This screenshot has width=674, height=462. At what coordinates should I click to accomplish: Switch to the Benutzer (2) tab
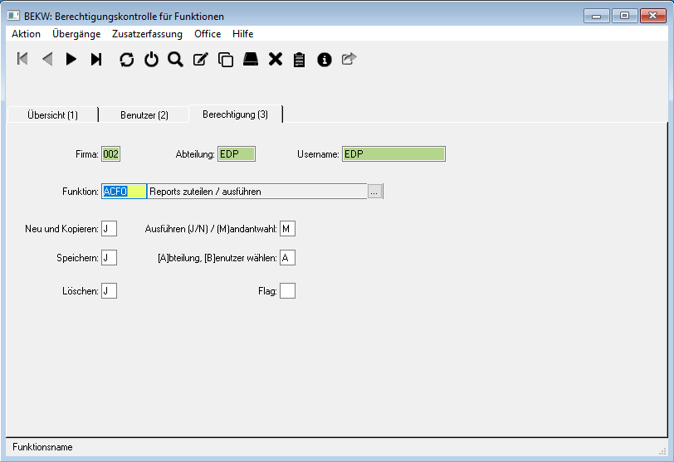point(144,115)
